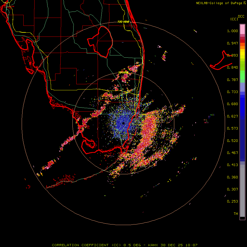Select the 0.307 legend value
The width and height of the screenshot is (247, 247).
tap(232, 189)
